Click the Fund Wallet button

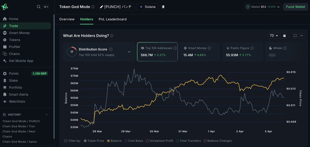296,7
